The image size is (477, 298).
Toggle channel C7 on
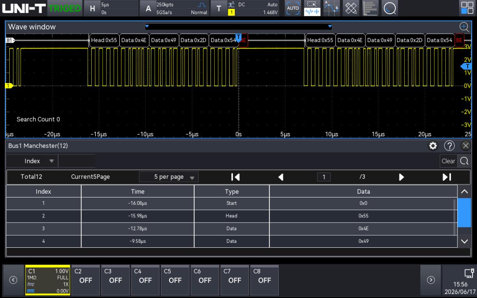tap(234, 280)
